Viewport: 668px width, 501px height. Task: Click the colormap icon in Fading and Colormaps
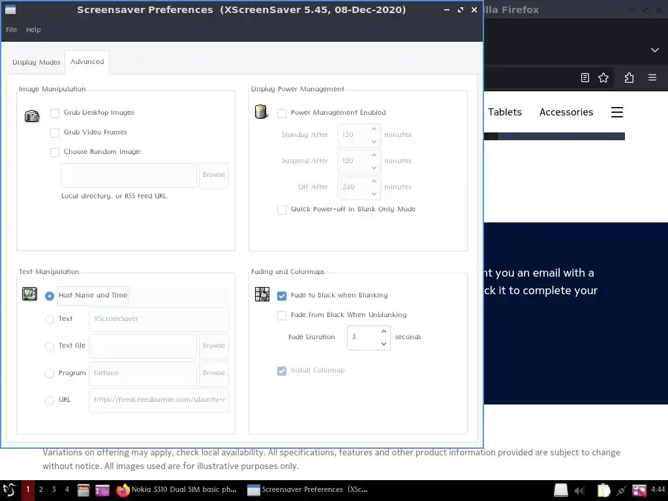[262, 294]
